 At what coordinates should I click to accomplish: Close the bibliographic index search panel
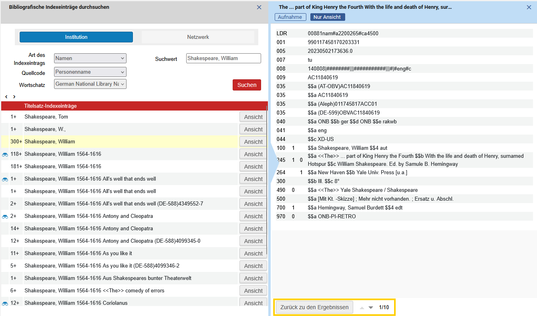[259, 7]
